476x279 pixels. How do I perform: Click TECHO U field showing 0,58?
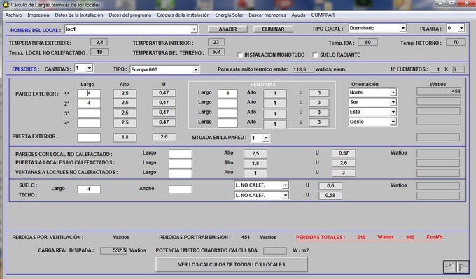pyautogui.click(x=330, y=196)
